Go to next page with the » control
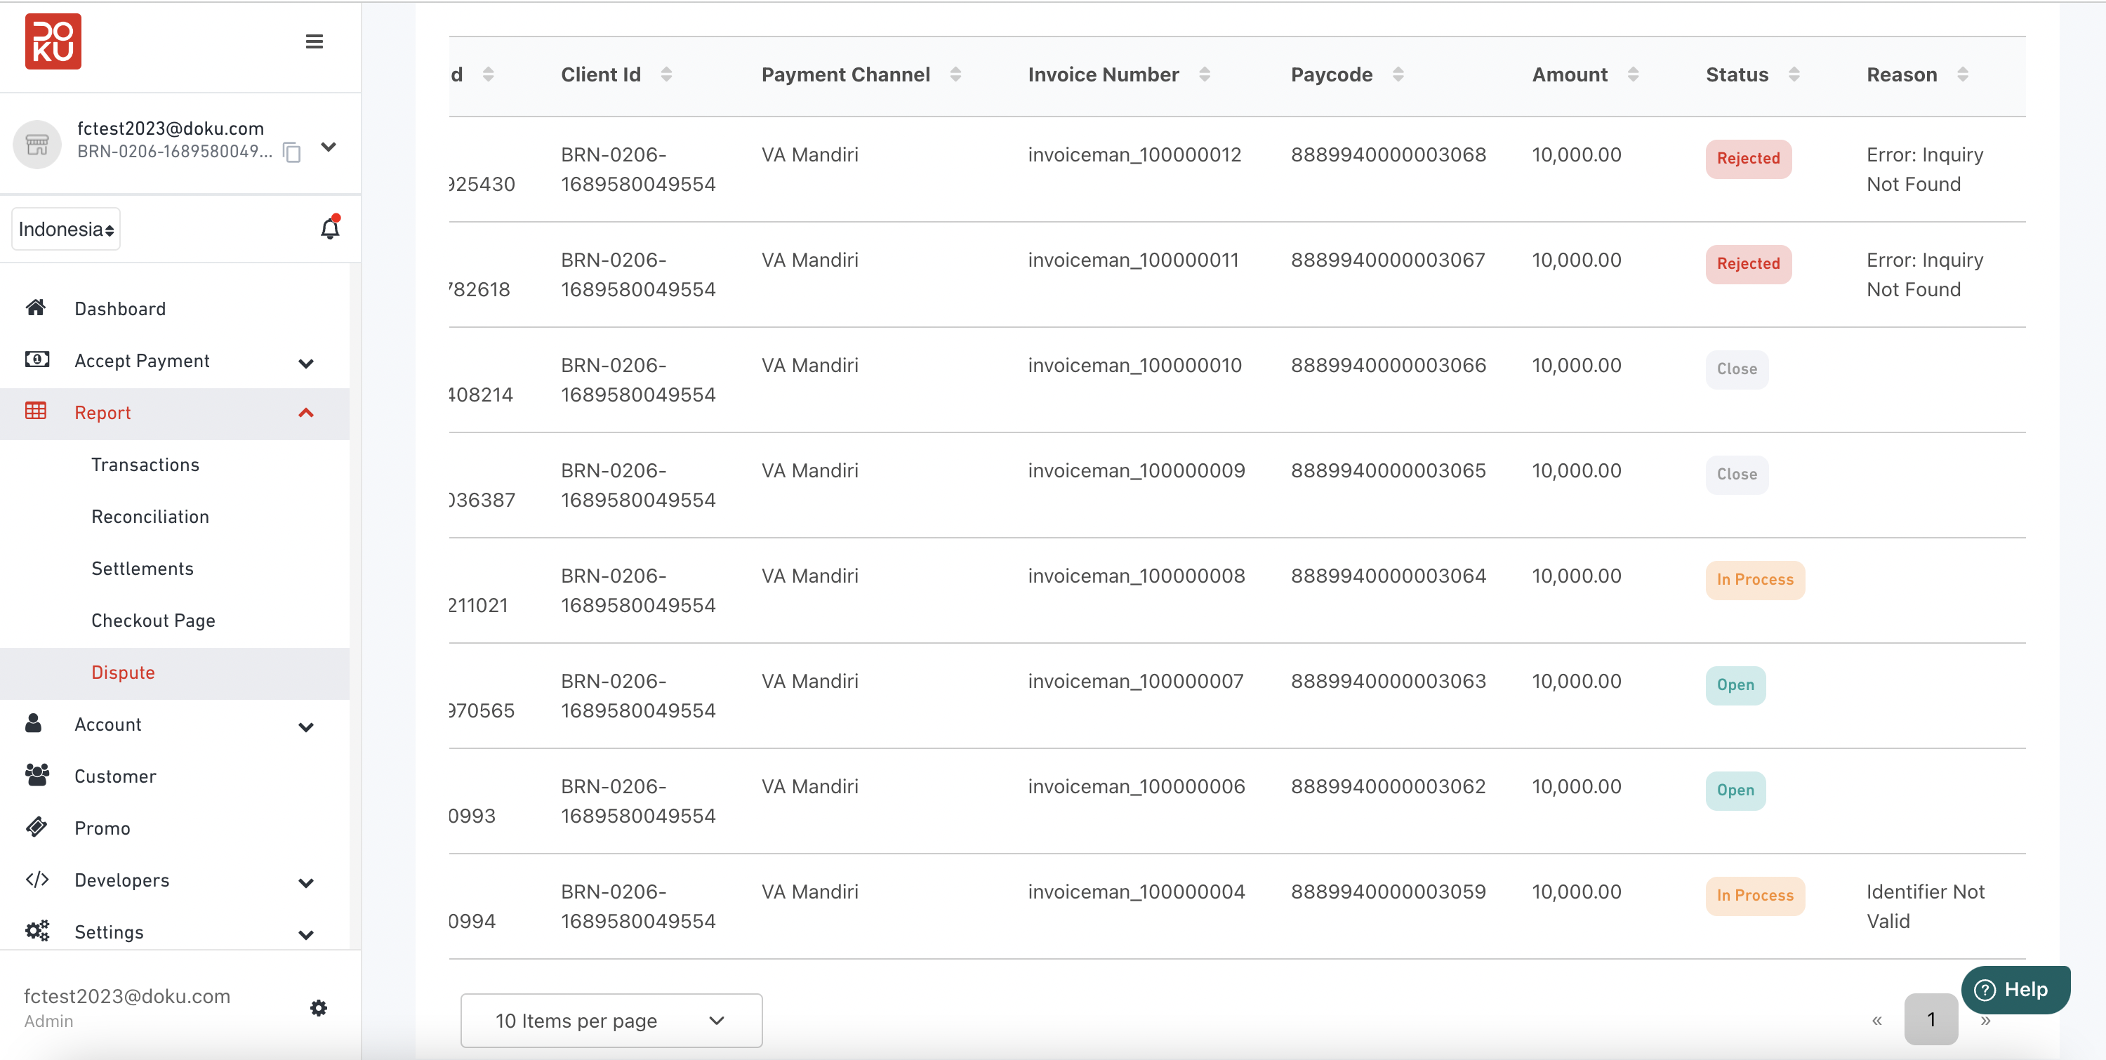 pos(1987,1019)
